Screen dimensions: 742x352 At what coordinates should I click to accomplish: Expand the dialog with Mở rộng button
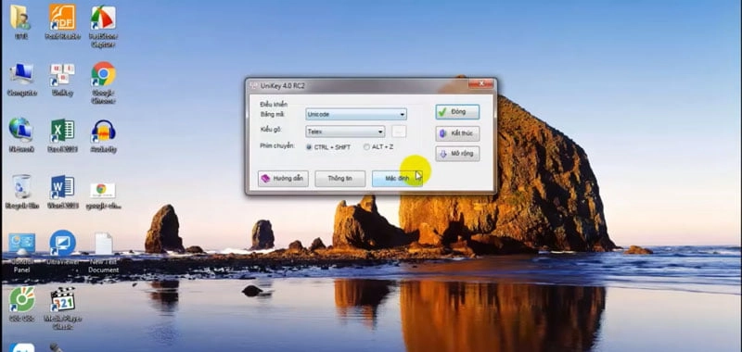point(457,154)
